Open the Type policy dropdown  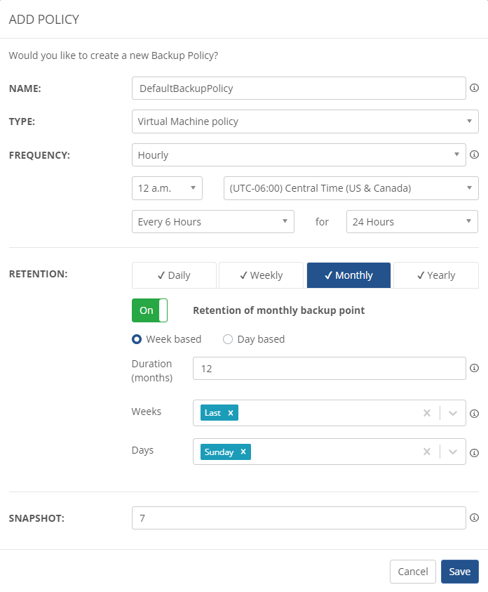pos(305,121)
